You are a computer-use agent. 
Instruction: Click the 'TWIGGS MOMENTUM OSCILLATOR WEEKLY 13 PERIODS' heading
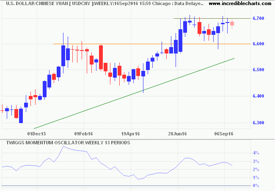click(68, 143)
